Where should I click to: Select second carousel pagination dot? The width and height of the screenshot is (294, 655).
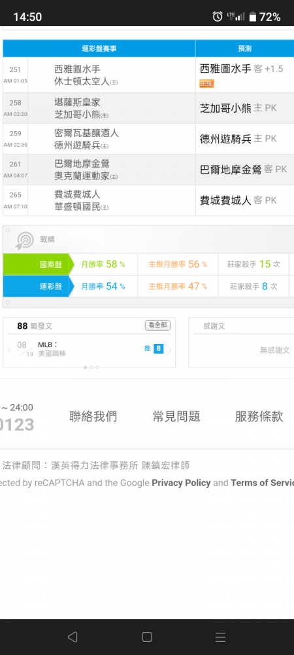coord(91,367)
